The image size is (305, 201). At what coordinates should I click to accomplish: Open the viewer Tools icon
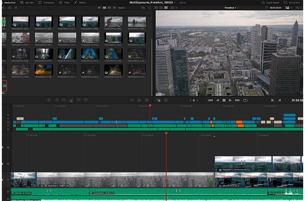click(166, 100)
